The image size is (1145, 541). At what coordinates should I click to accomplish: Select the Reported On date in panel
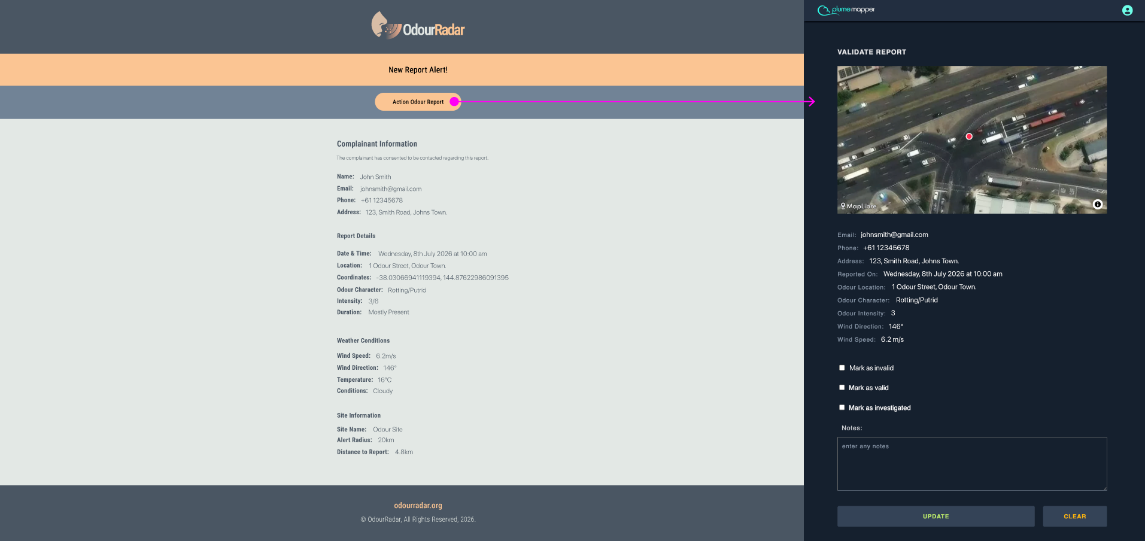943,274
